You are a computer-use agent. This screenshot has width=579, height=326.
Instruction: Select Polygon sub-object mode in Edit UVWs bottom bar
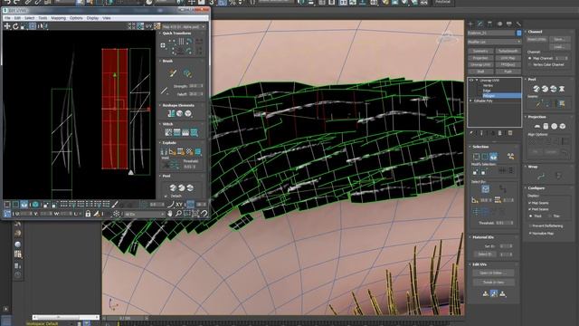point(24,205)
